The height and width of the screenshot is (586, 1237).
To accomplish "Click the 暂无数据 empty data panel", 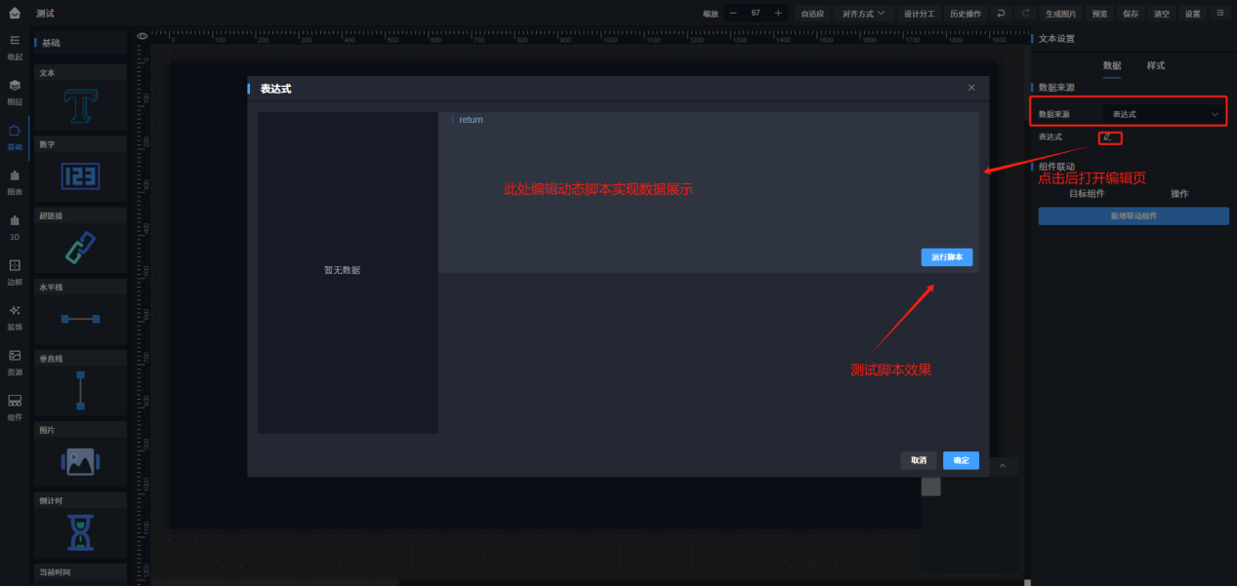I will (x=348, y=272).
